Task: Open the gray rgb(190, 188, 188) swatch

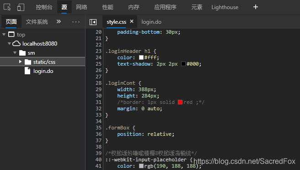Action: pyautogui.click(x=141, y=166)
